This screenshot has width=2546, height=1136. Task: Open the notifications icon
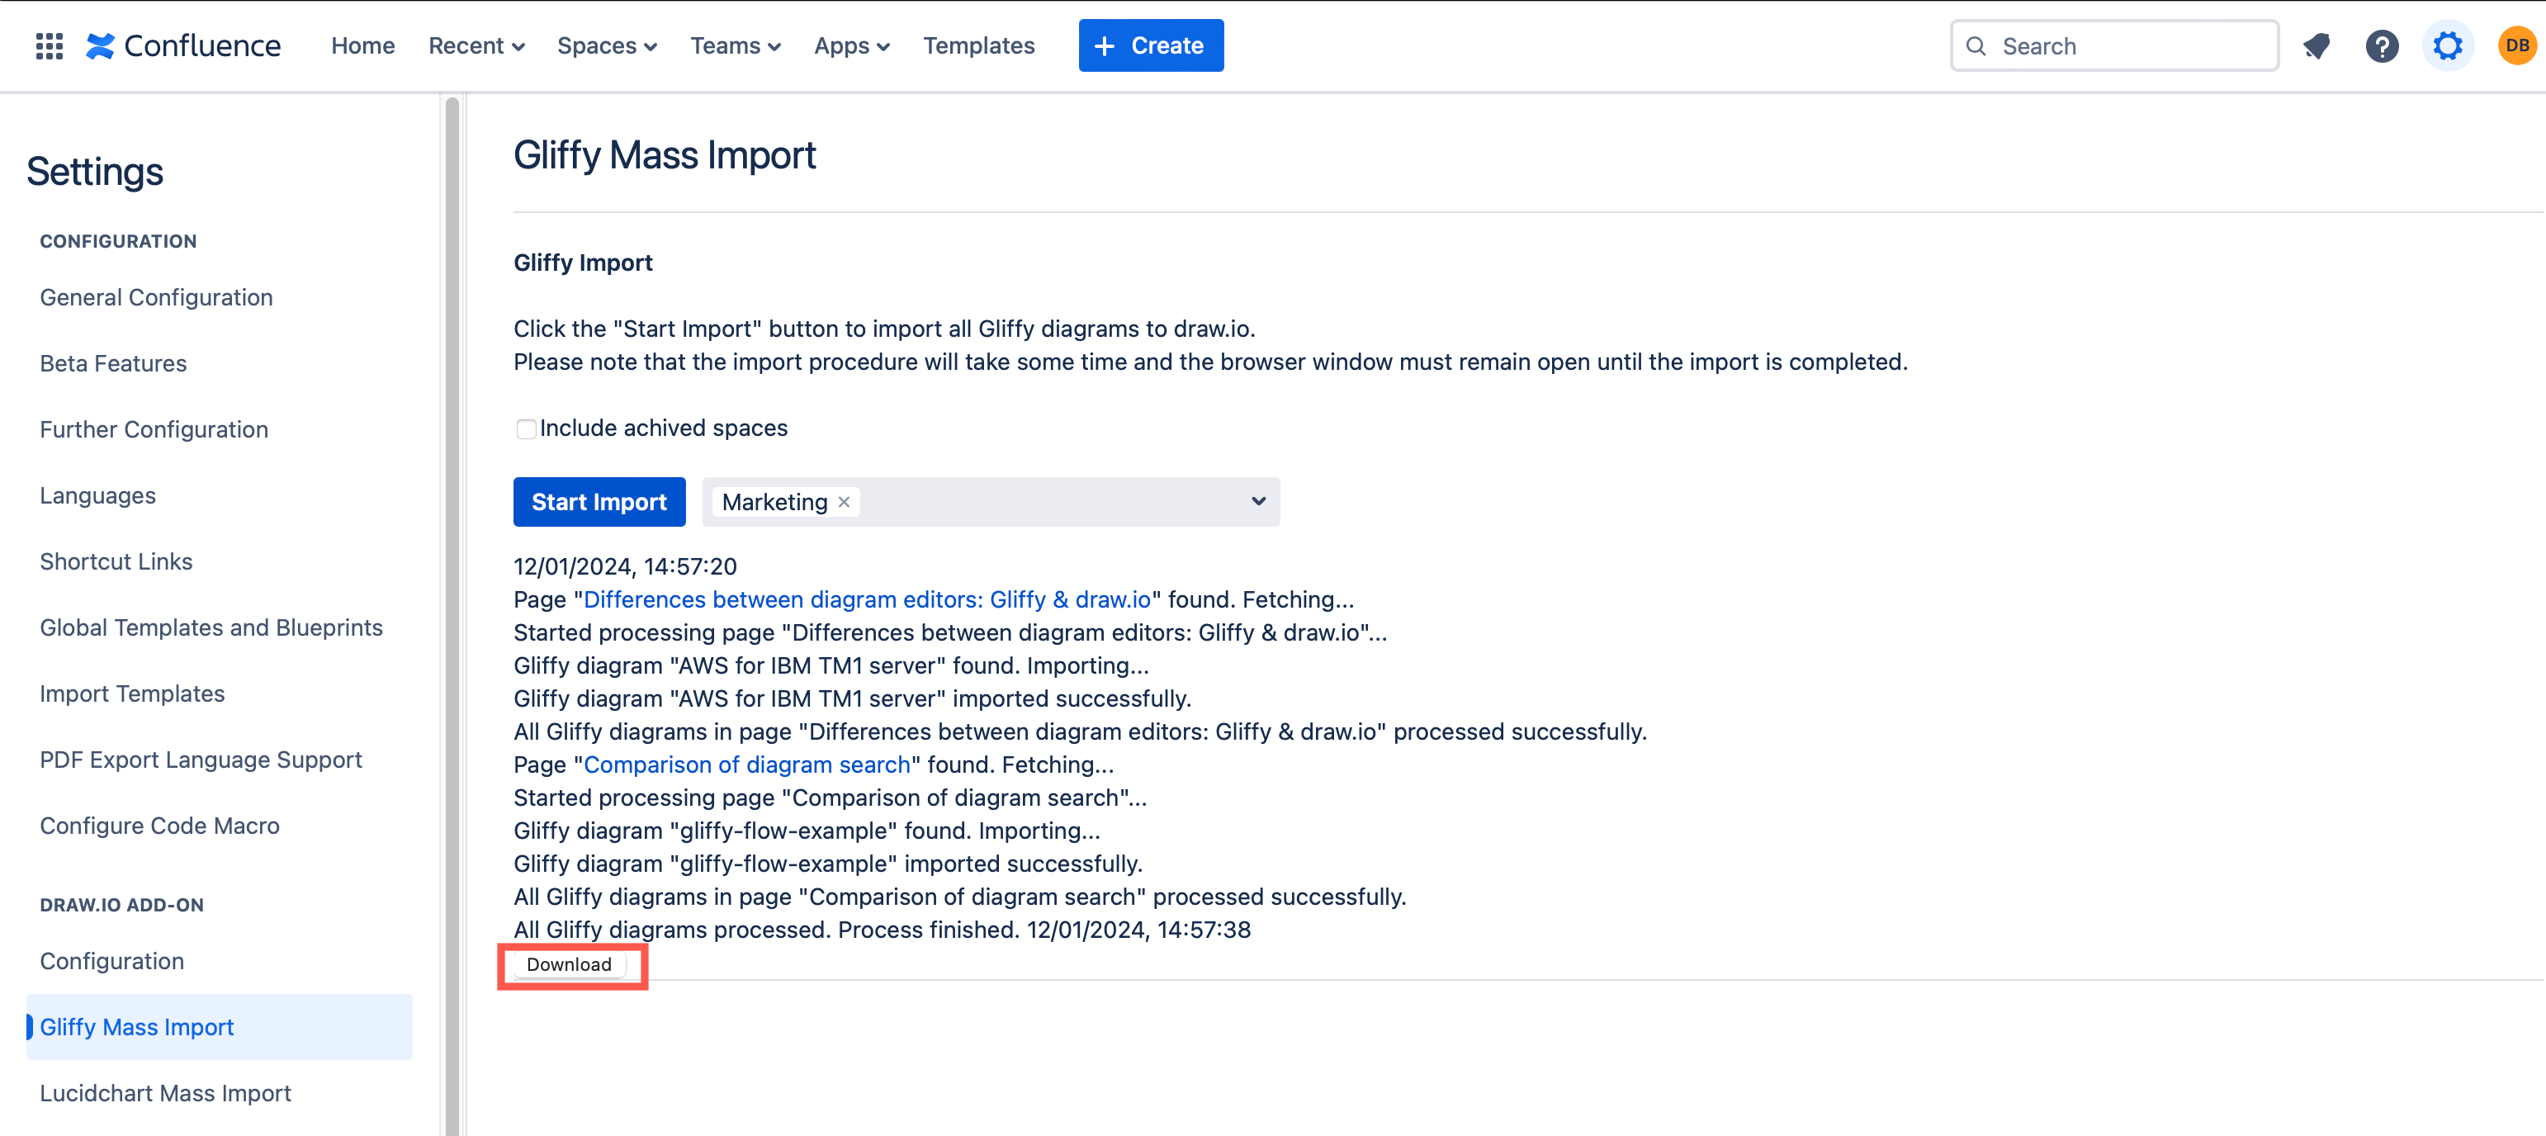pos(2316,45)
